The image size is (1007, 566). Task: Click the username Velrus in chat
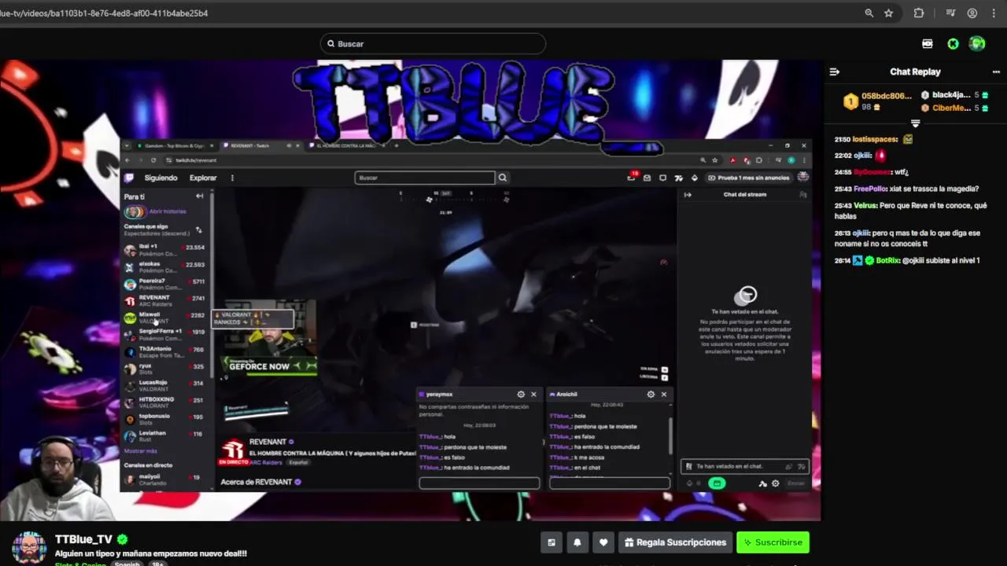pyautogui.click(x=865, y=205)
